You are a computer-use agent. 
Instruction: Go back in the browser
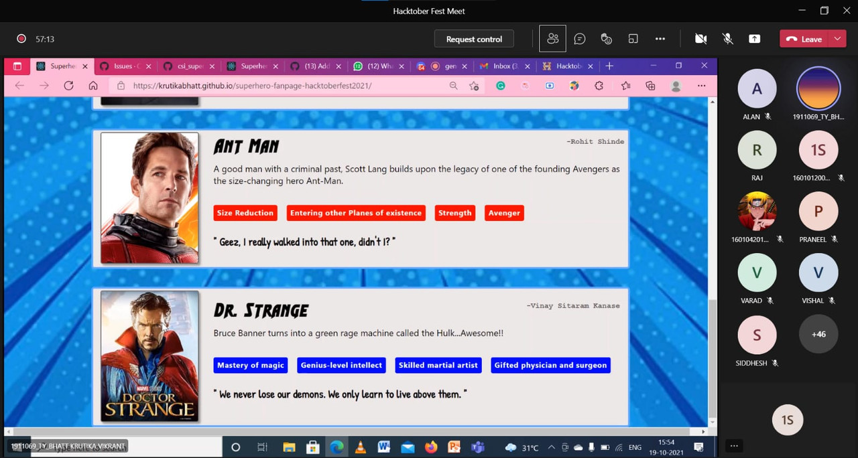(x=19, y=86)
